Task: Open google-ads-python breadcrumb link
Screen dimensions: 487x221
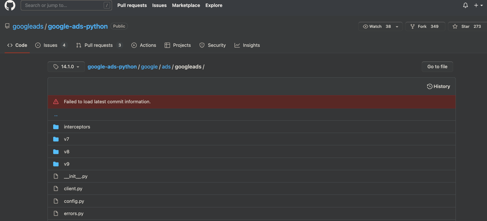Action: pos(112,67)
